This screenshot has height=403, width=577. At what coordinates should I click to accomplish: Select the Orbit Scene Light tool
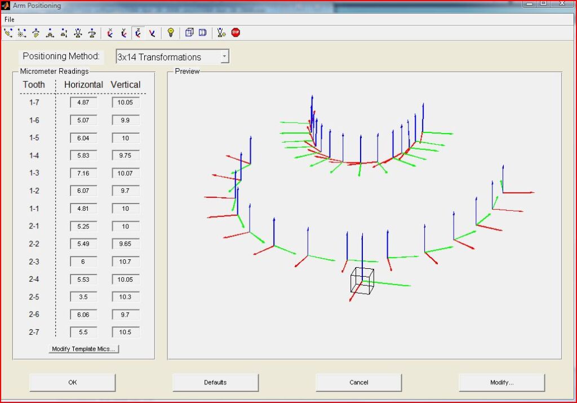pos(22,33)
